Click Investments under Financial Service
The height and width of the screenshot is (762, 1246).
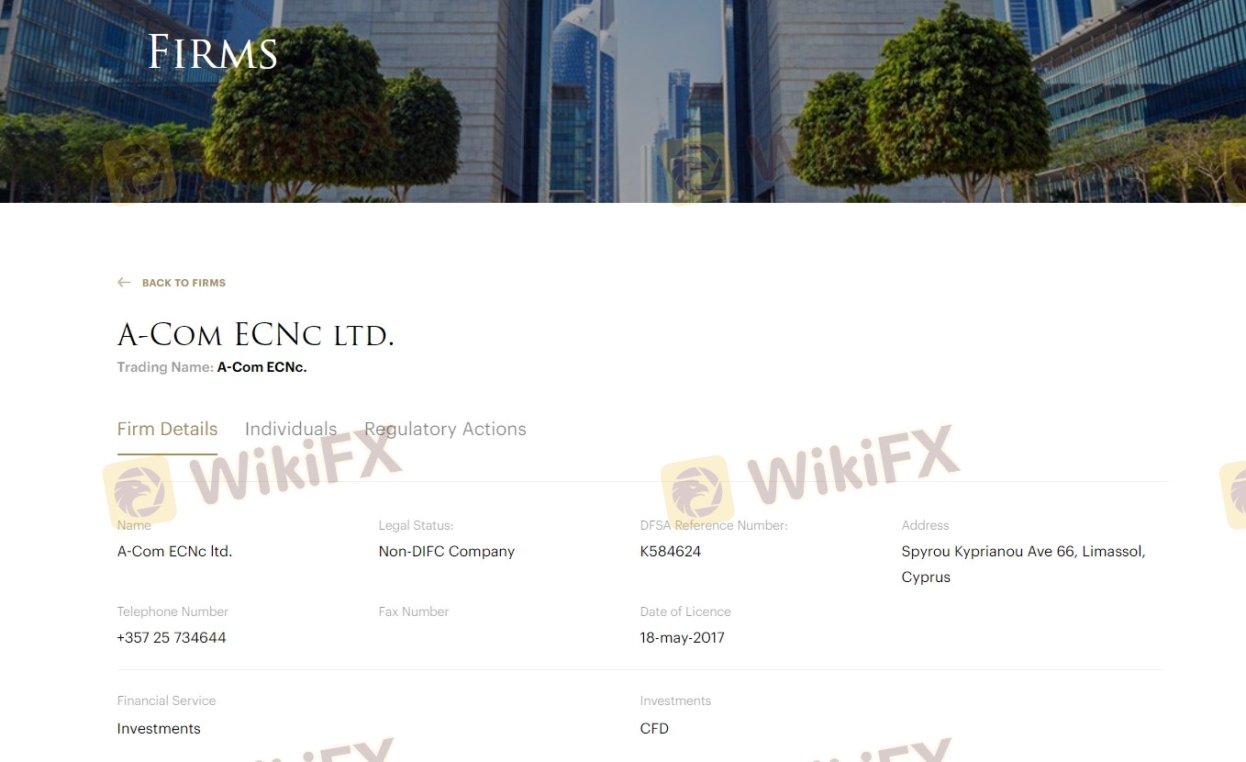[x=159, y=729]
